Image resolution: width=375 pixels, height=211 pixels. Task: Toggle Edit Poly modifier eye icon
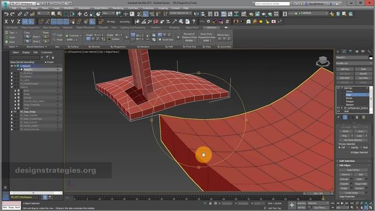click(339, 89)
